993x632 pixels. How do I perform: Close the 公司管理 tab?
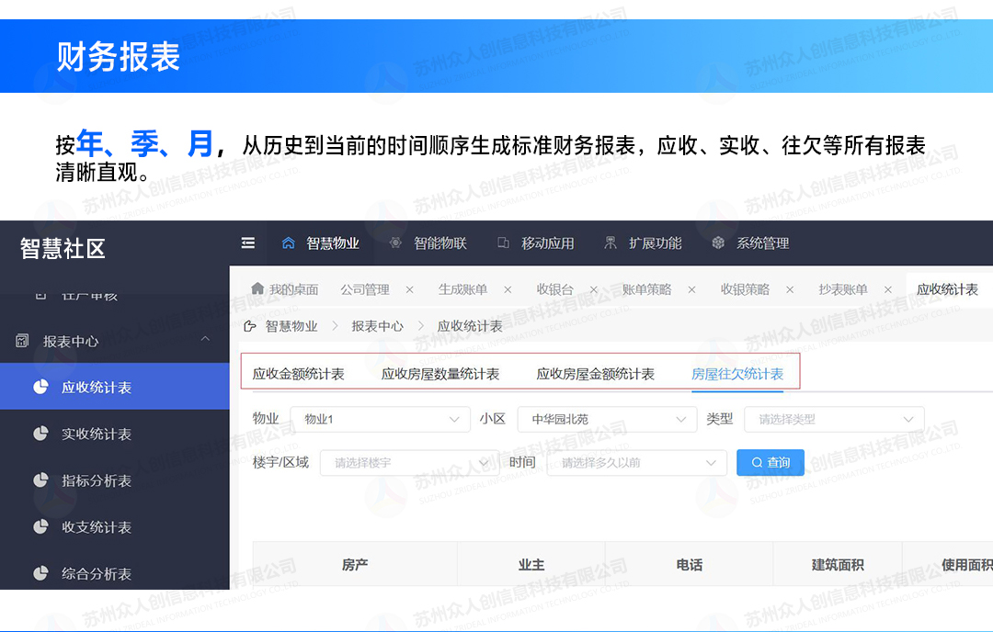click(x=409, y=289)
